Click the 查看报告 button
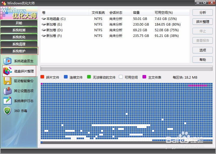 (202, 41)
